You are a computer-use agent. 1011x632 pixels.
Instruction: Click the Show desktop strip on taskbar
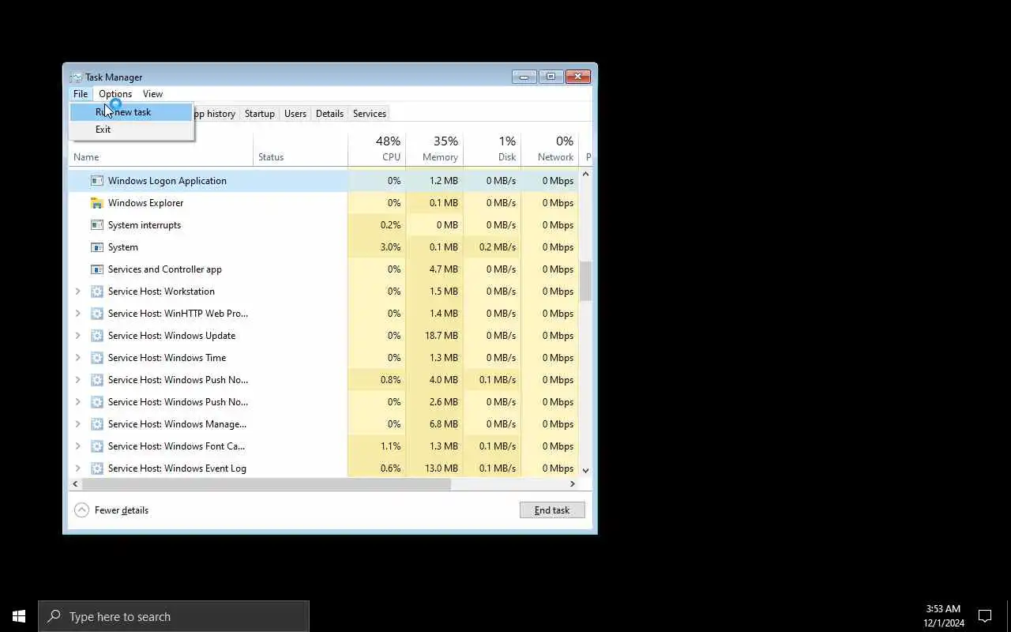click(x=1009, y=616)
